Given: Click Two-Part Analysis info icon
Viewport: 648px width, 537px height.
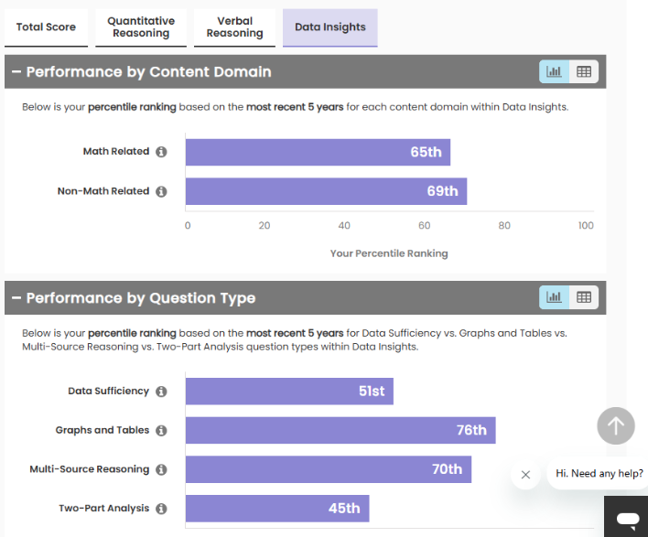Looking at the screenshot, I should pos(161,509).
